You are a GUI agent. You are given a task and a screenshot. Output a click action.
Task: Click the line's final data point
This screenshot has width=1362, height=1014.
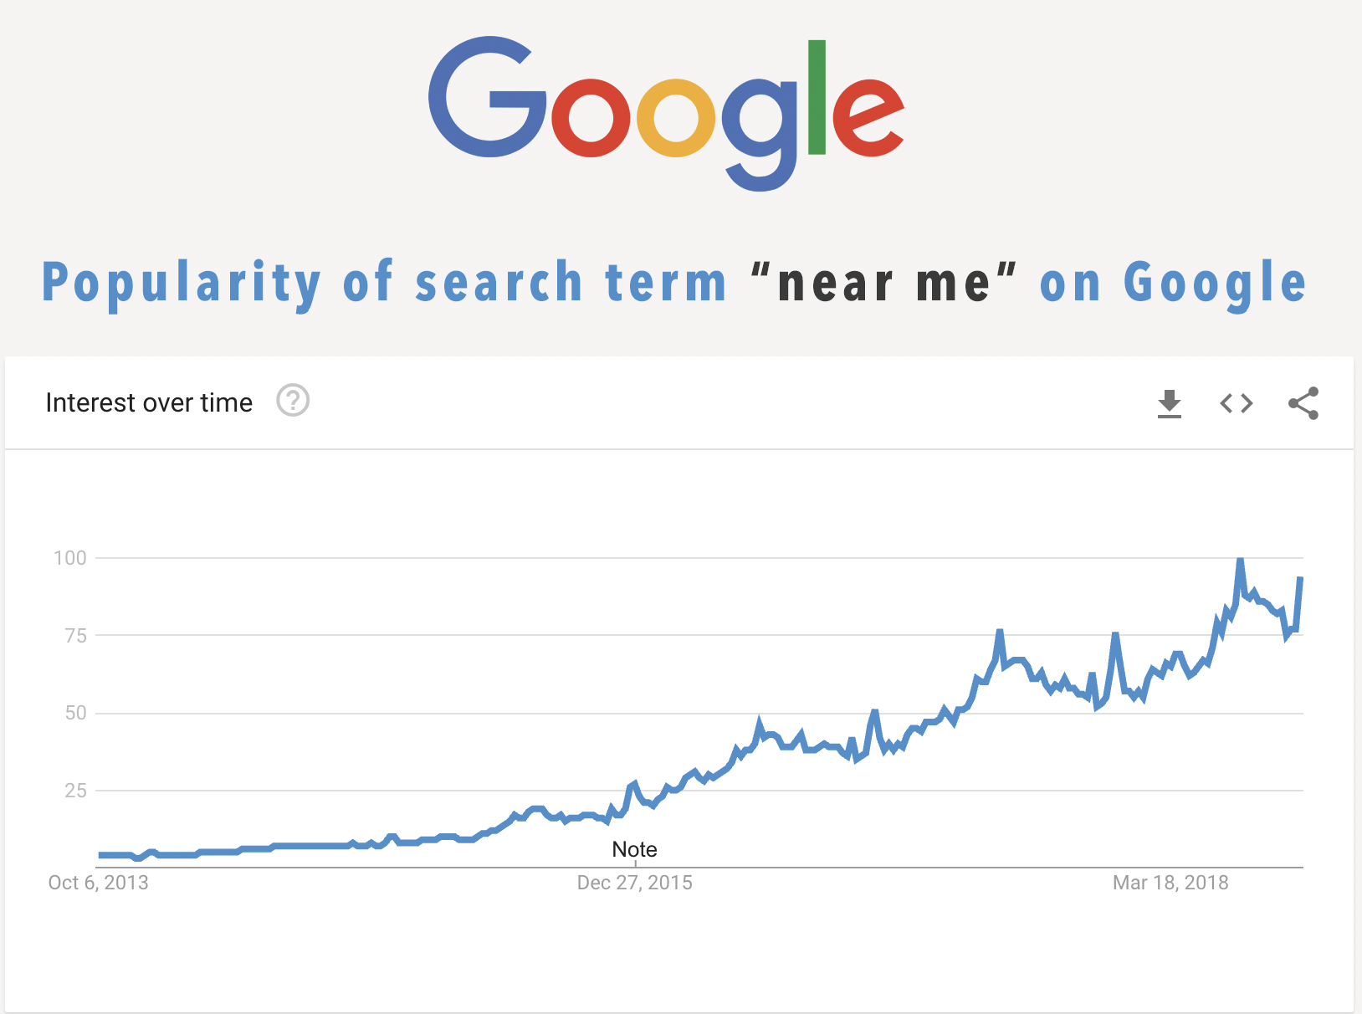click(1300, 578)
